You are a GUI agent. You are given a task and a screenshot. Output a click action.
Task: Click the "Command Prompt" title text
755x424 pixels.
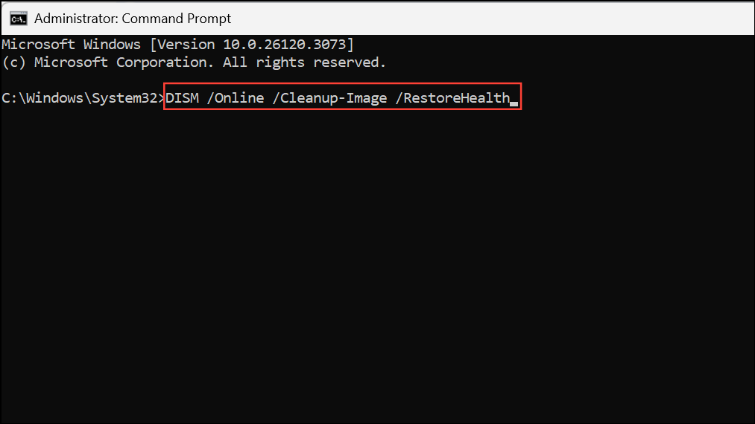176,19
